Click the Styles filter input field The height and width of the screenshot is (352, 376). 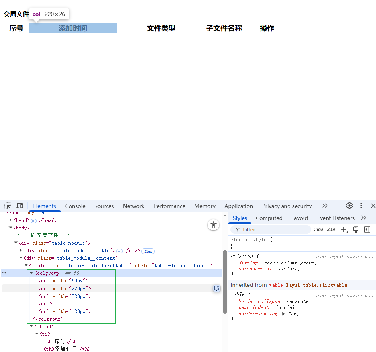pos(271,230)
